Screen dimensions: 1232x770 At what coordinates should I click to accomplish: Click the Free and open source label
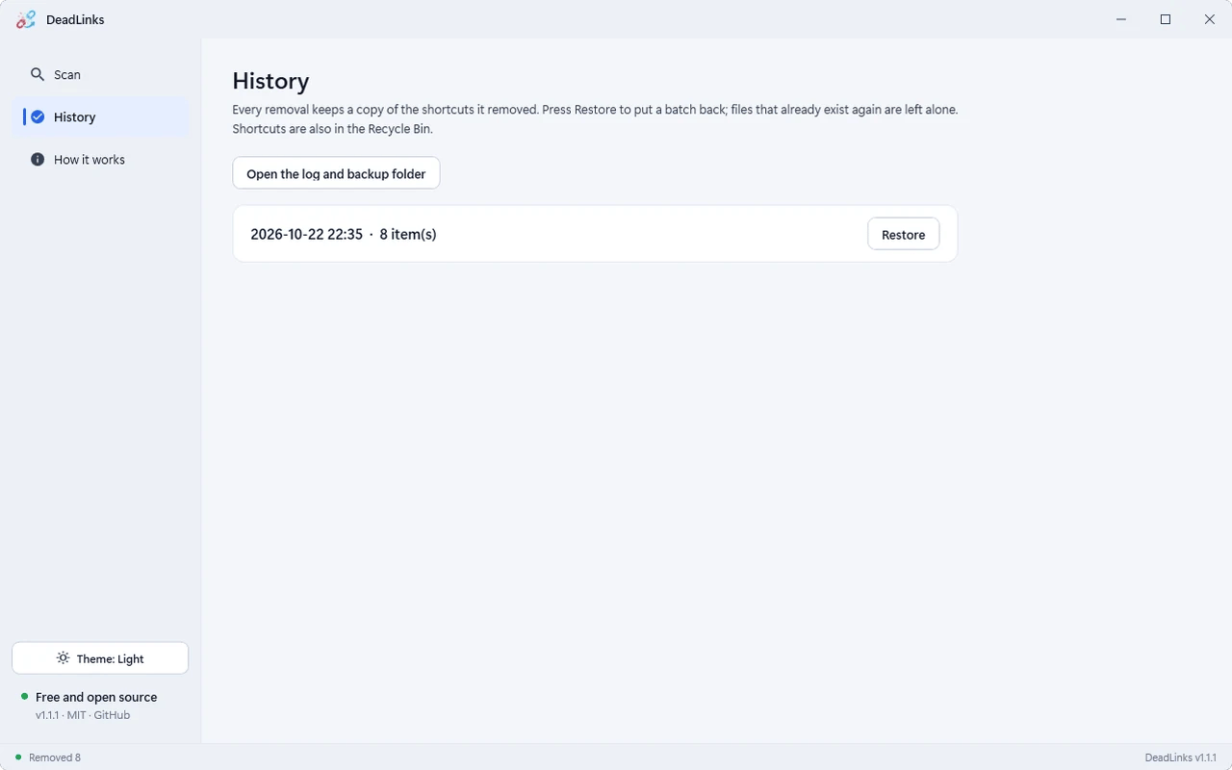(96, 697)
